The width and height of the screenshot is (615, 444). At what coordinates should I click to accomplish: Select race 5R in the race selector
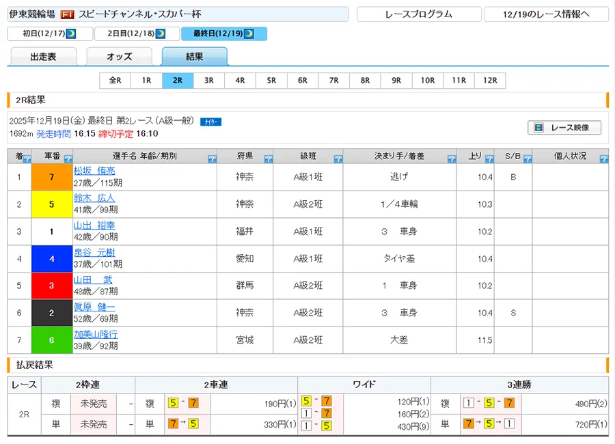(x=271, y=81)
